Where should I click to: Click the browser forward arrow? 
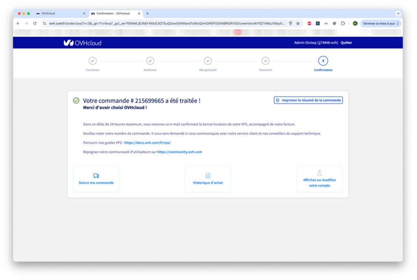point(26,23)
